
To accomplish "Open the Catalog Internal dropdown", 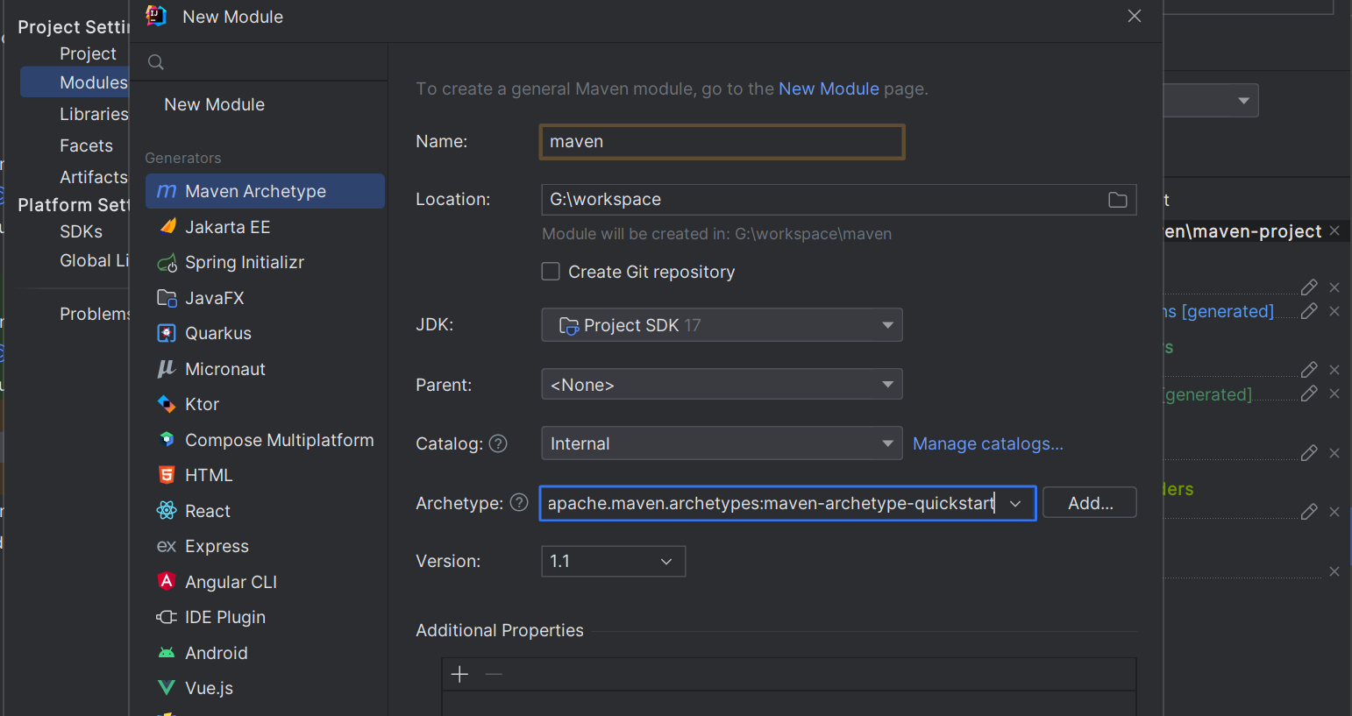I will click(722, 443).
